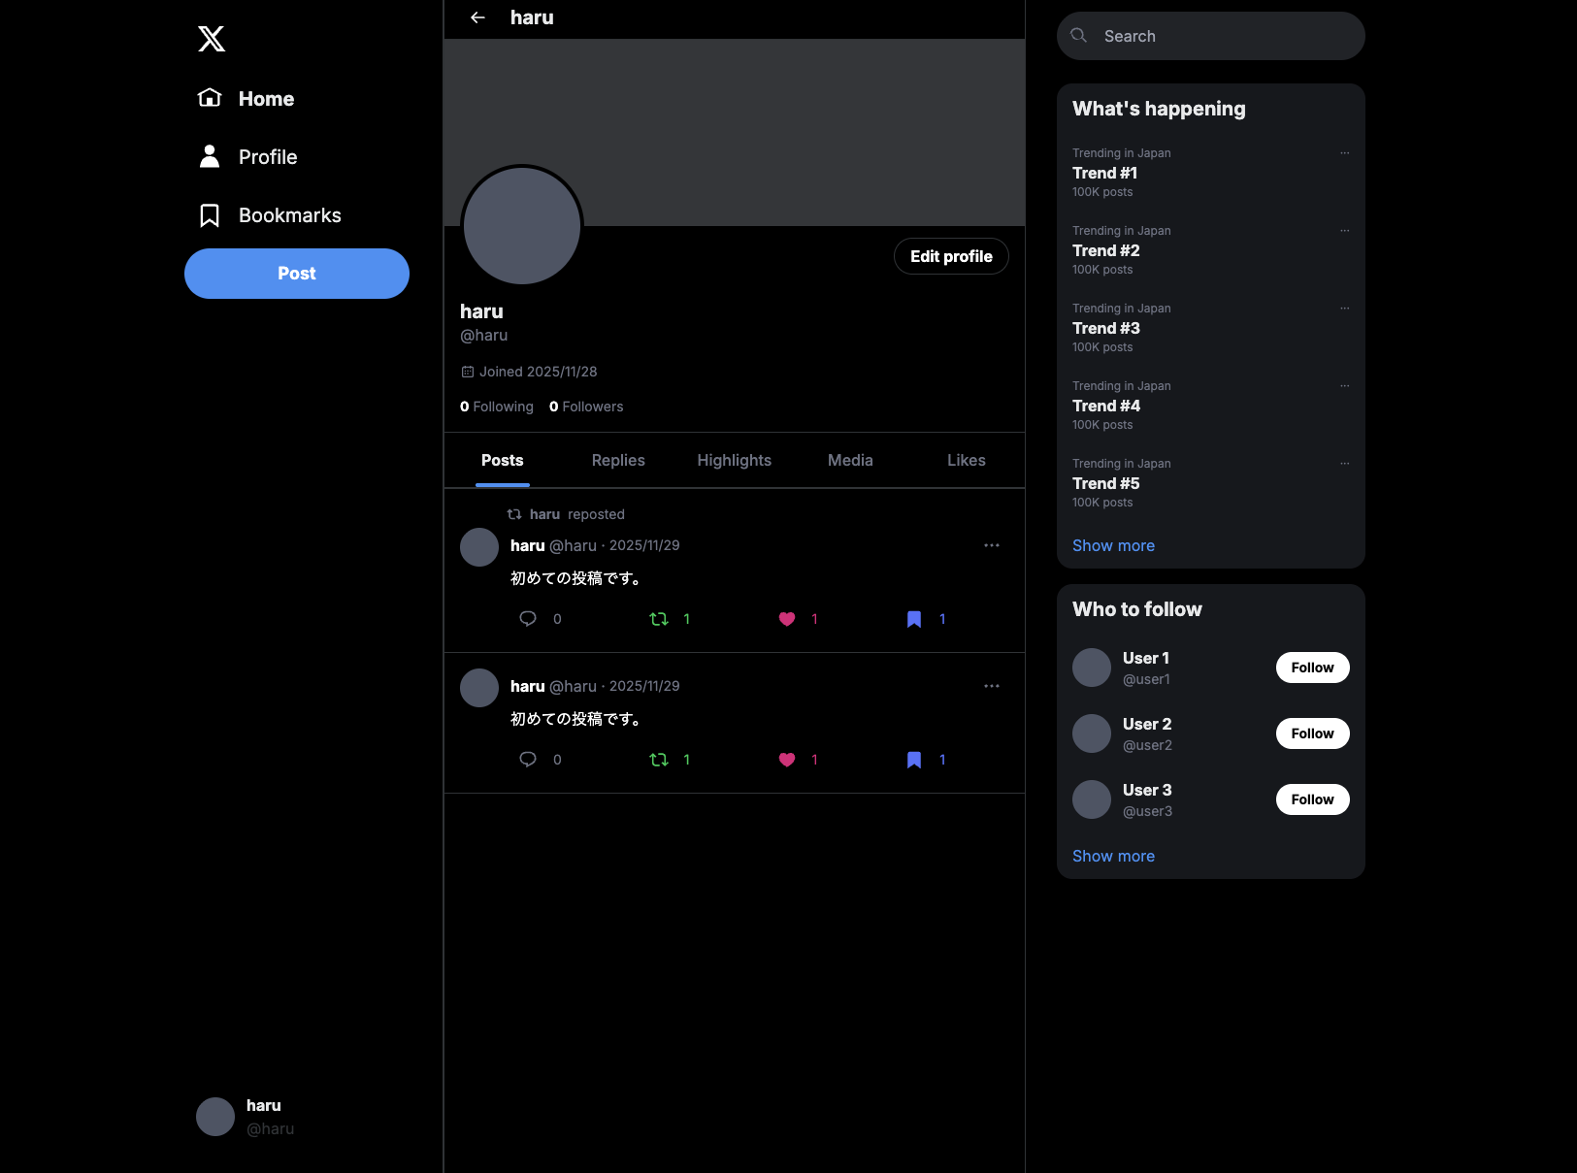Go back using the arrow icon
This screenshot has width=1577, height=1173.
[x=477, y=17]
